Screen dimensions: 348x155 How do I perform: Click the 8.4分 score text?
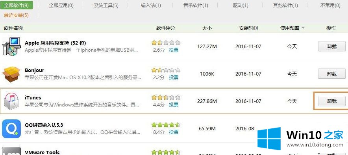click(159, 132)
